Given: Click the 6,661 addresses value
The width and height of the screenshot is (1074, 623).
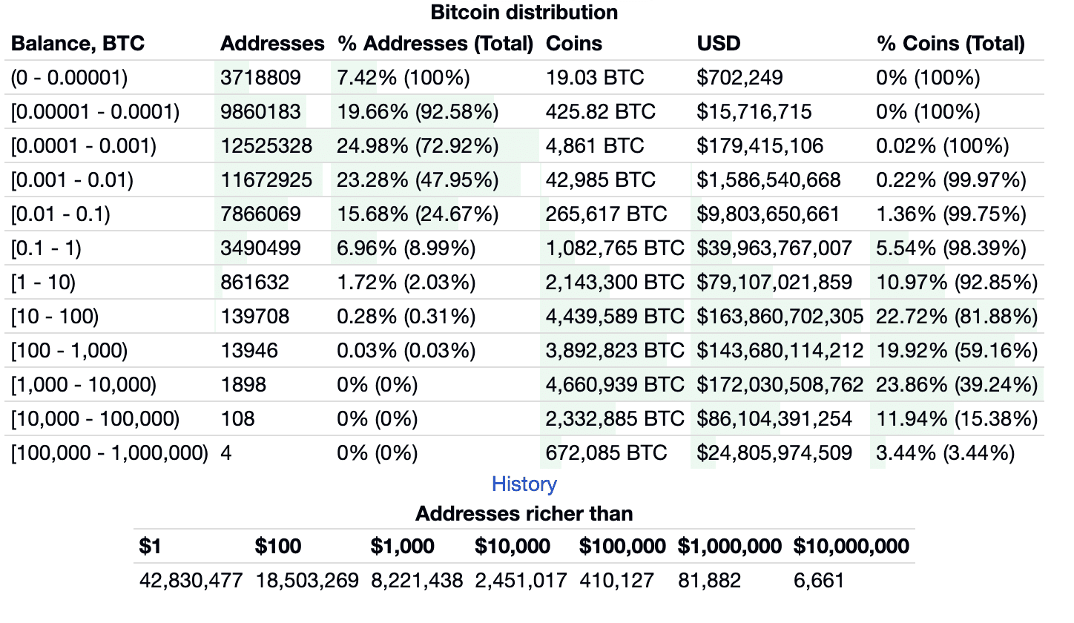Looking at the screenshot, I should click(819, 580).
